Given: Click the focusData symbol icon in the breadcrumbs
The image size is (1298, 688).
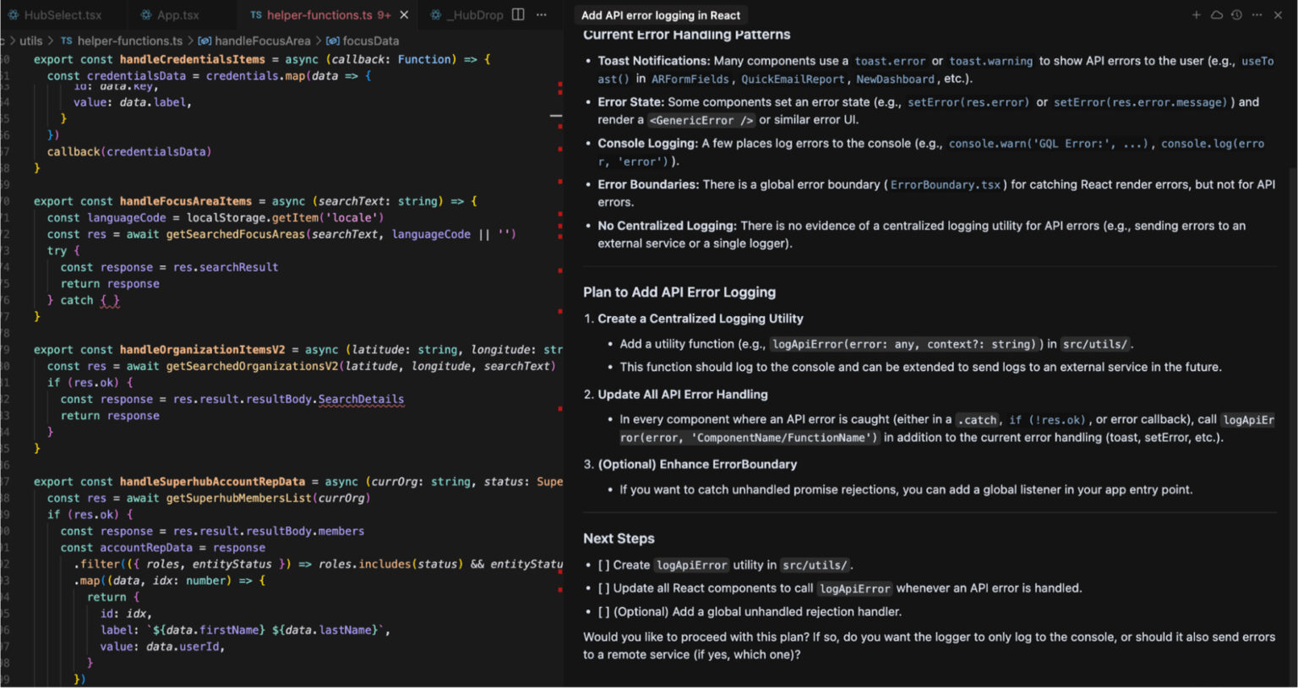Looking at the screenshot, I should click(333, 40).
